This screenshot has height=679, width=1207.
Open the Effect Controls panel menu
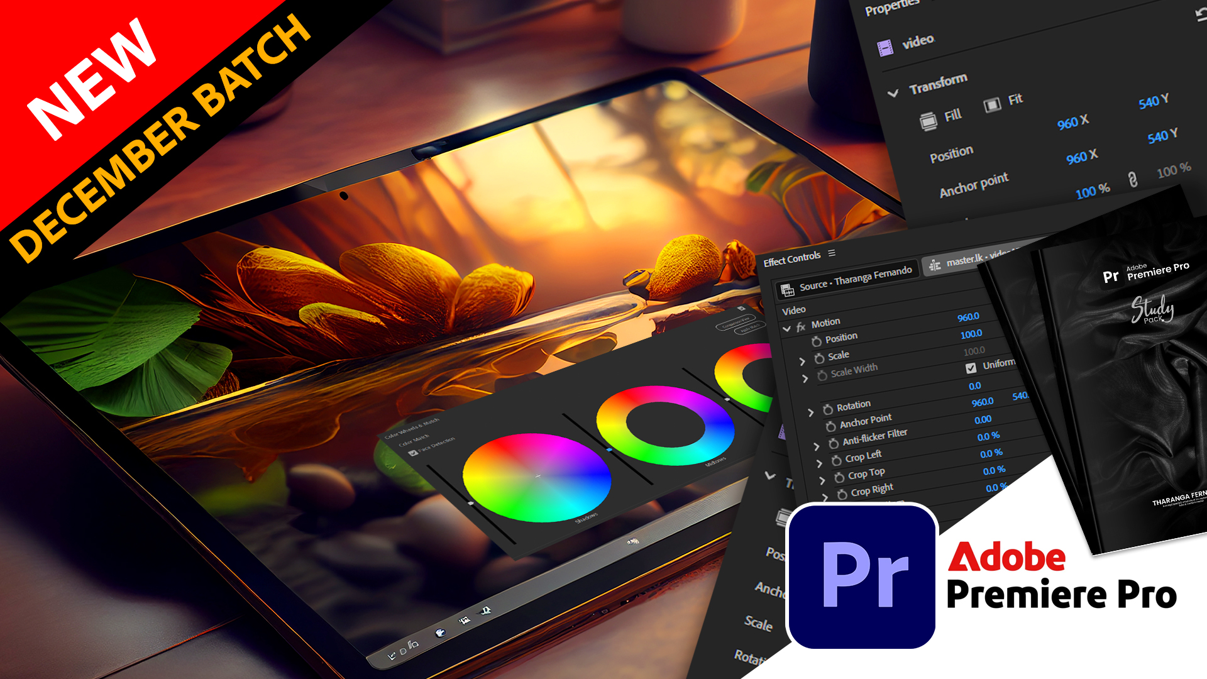coord(832,253)
